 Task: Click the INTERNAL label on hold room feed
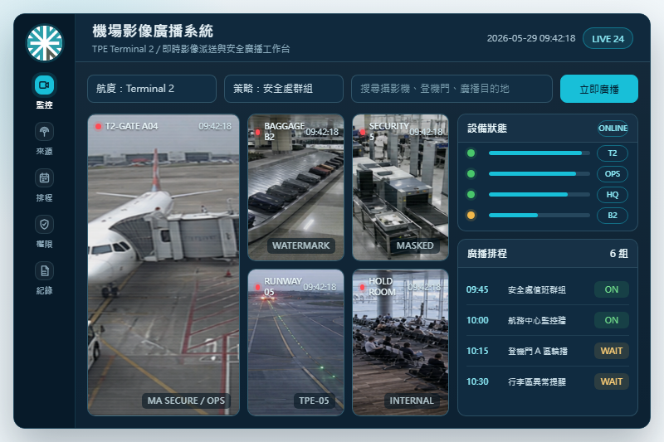[412, 401]
